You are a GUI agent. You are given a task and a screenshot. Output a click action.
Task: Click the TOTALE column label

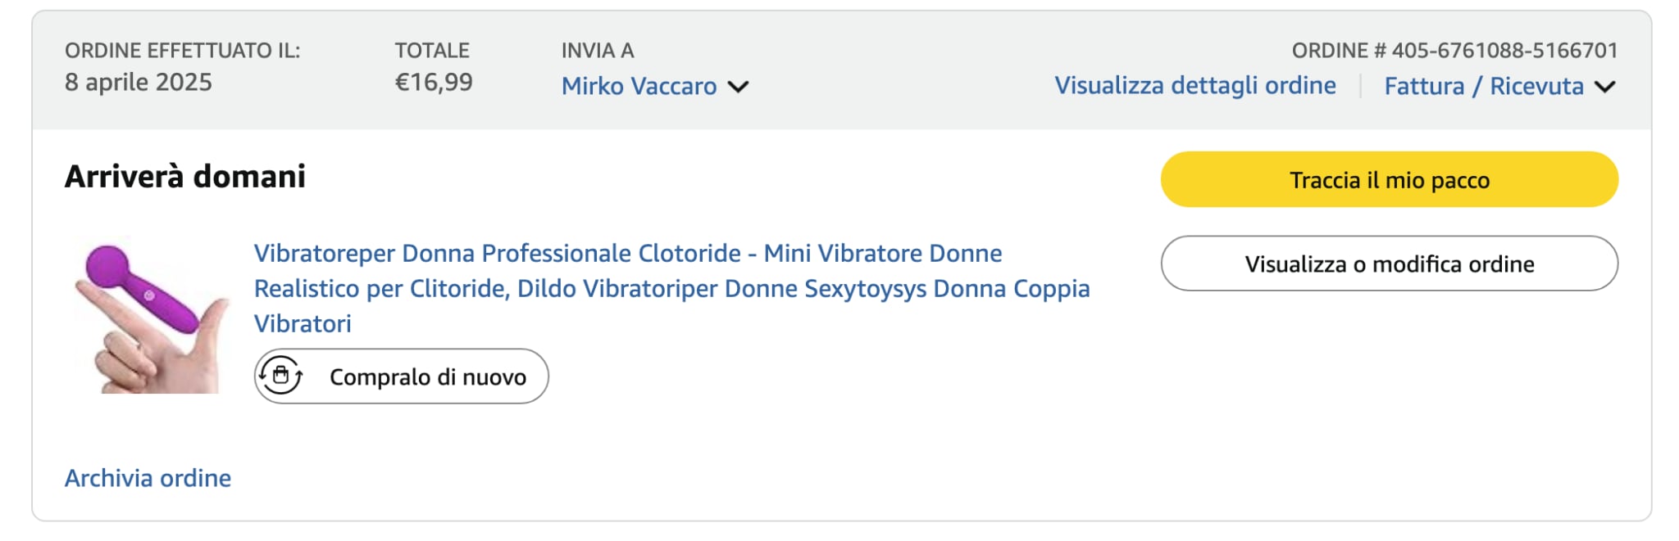(431, 51)
